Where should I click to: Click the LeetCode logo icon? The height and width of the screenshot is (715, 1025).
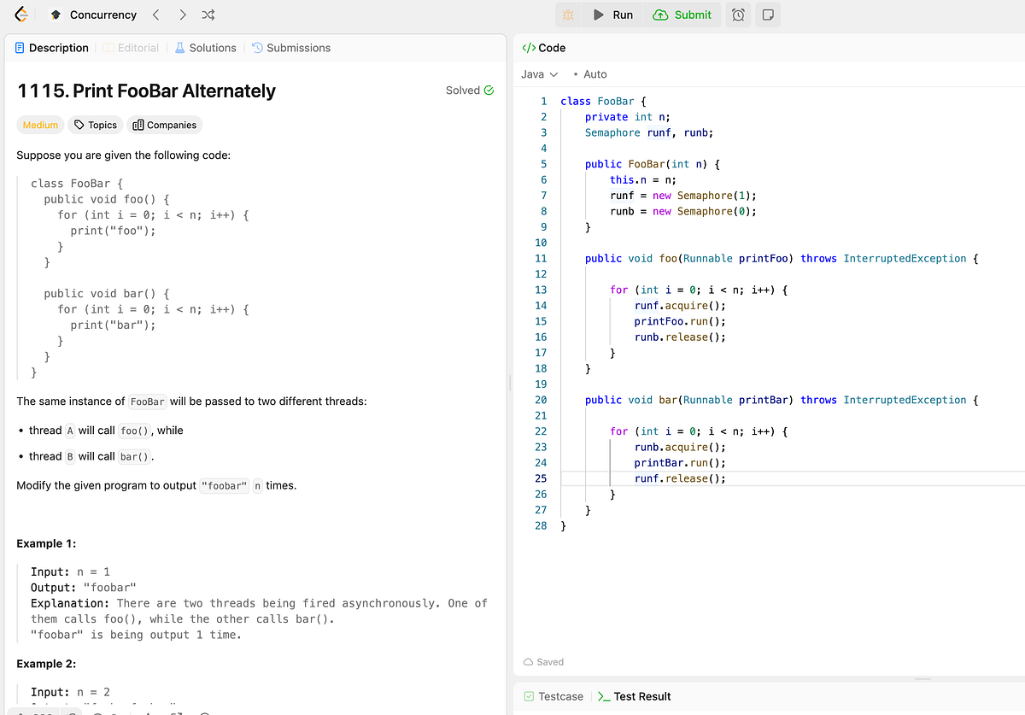coord(20,14)
